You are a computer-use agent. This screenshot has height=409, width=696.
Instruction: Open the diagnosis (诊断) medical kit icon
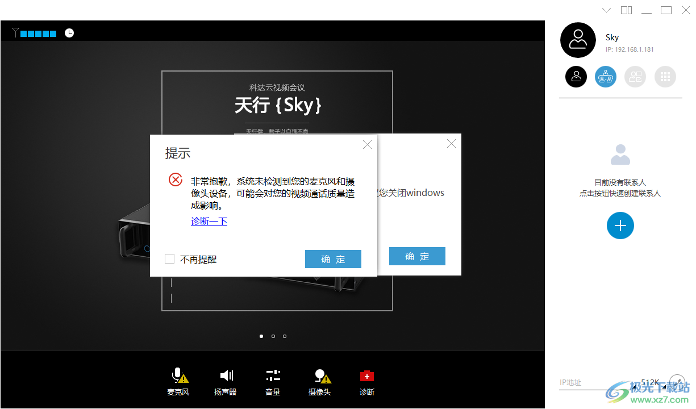[367, 375]
